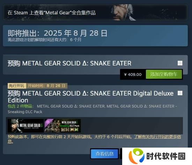Click the 即将推出: 2025 年 8 月 28 日 release banner
This screenshot has height=165, width=192.
(x=95, y=36)
